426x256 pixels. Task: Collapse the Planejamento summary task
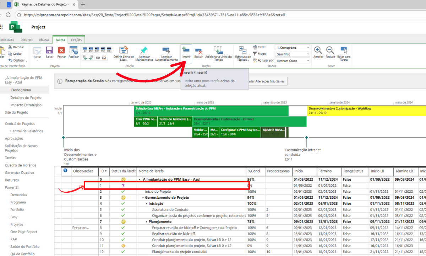tap(146, 222)
